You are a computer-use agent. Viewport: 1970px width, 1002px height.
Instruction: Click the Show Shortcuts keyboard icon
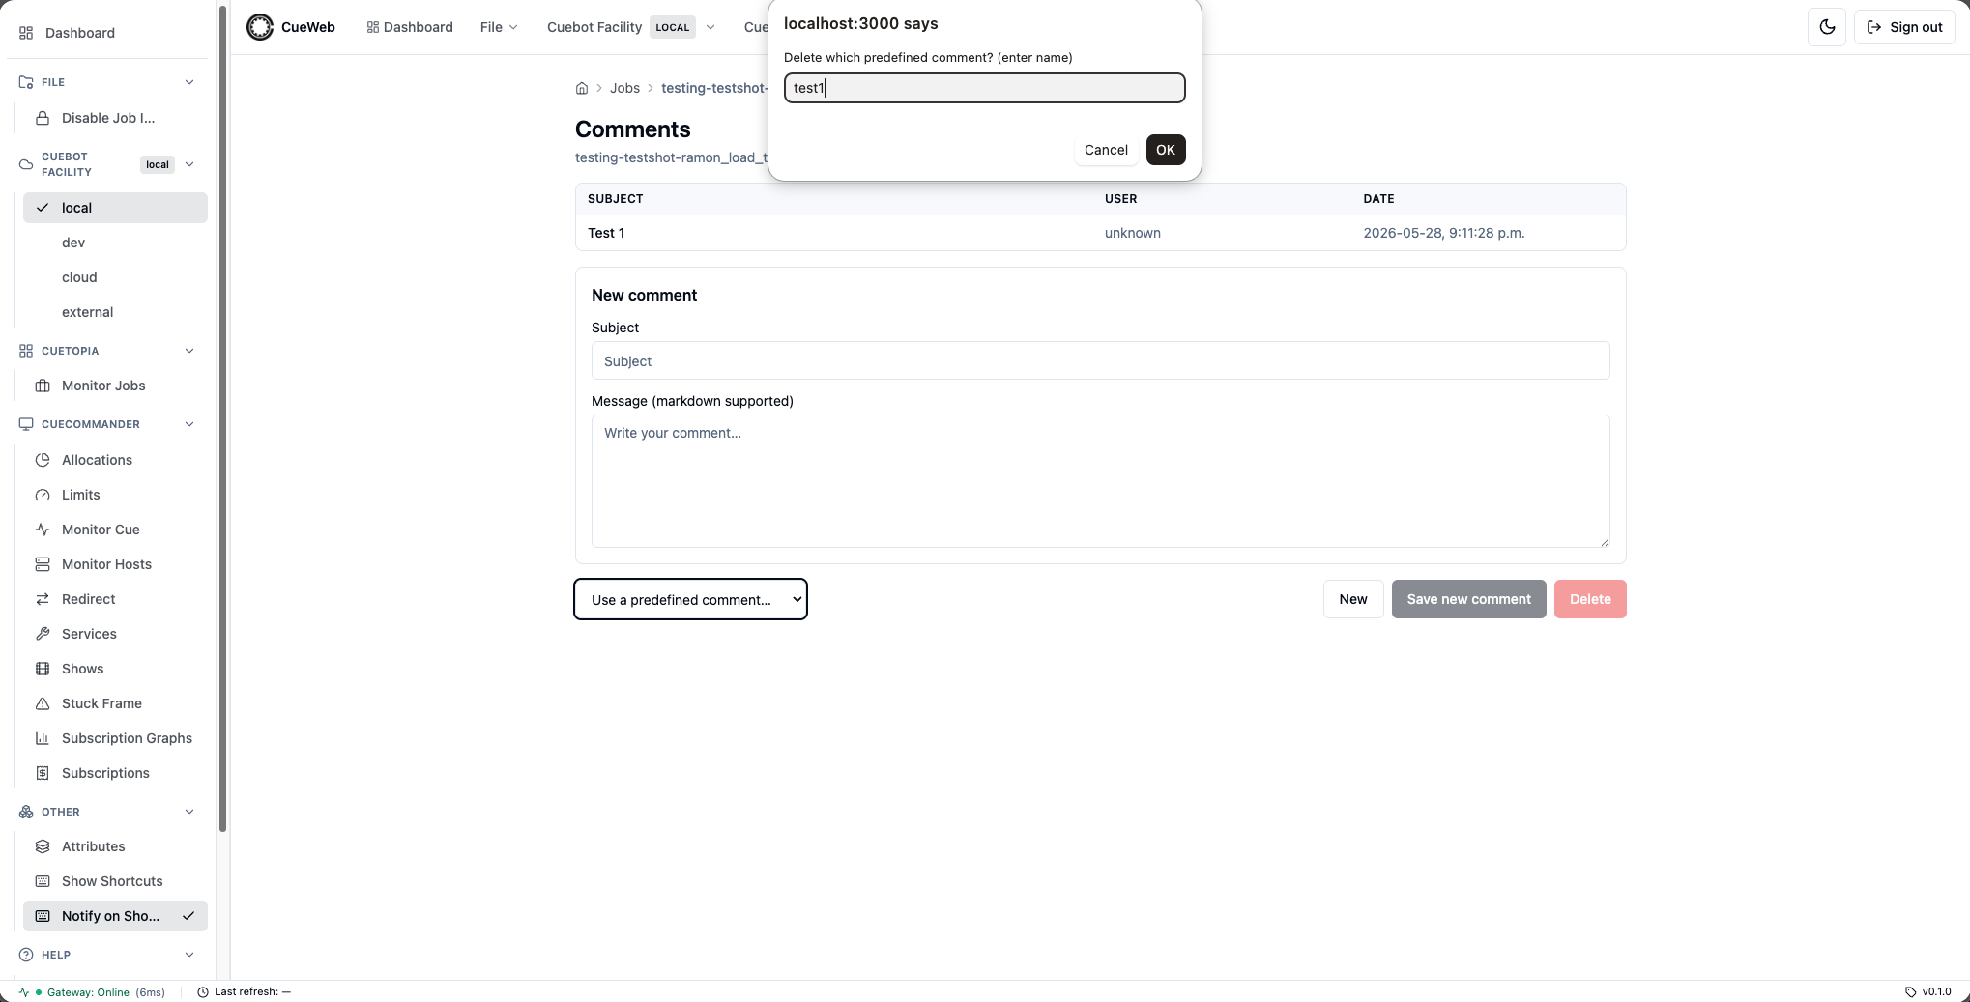43,881
